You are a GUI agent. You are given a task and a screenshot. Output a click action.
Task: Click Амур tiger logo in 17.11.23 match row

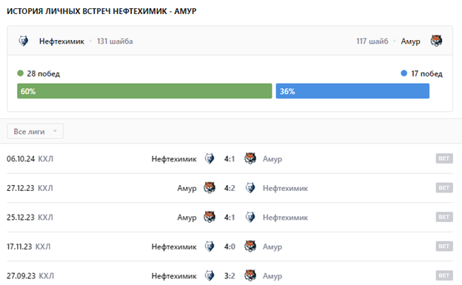click(x=250, y=246)
